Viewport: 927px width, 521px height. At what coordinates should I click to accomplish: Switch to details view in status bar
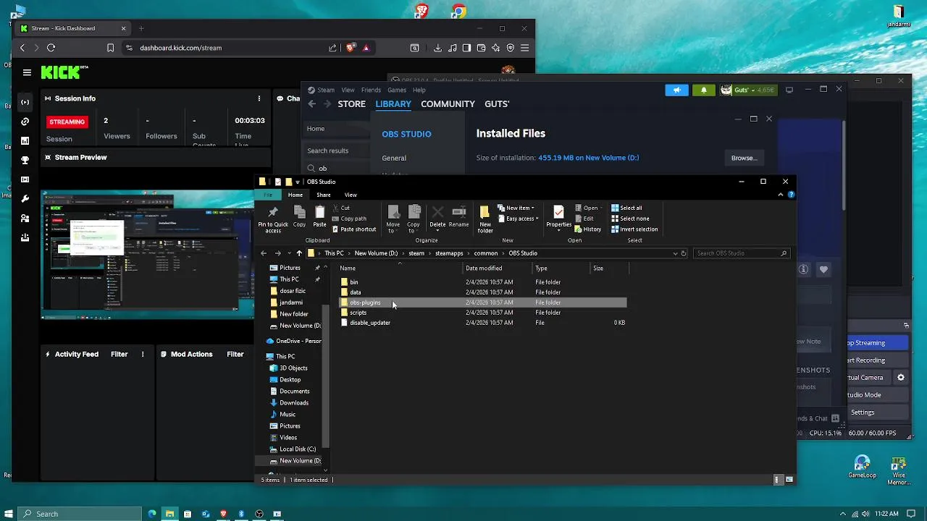(x=777, y=480)
